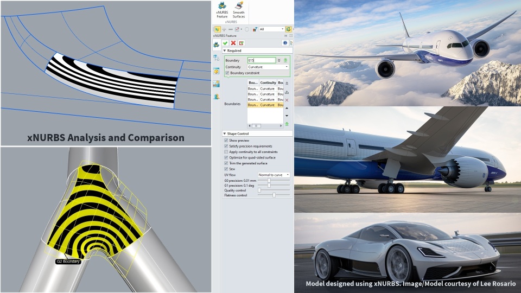Move boundary down with black down arrow
This screenshot has height=293, width=521.
pyautogui.click(x=287, y=116)
